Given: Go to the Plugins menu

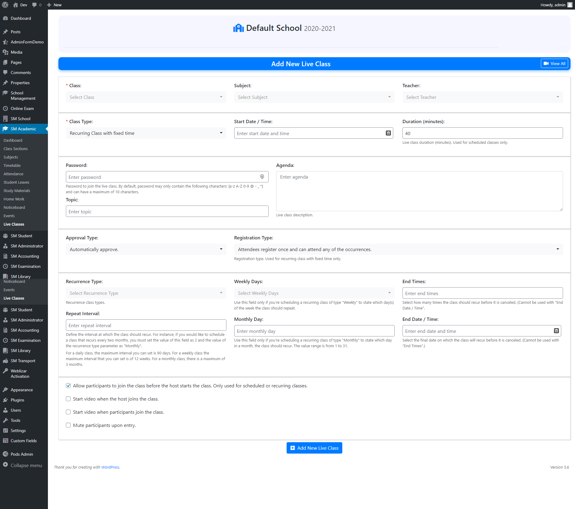Looking at the screenshot, I should (17, 400).
